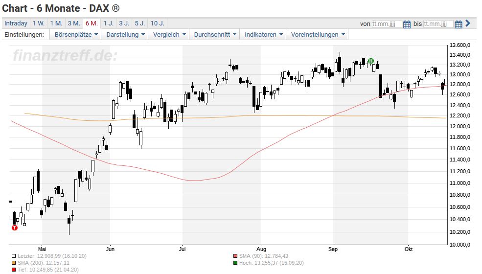
Task: Focus the 'von' start date field
Action: click(387, 24)
